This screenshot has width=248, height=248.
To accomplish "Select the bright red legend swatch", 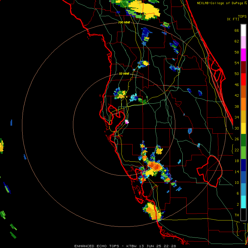I will point(243,79).
